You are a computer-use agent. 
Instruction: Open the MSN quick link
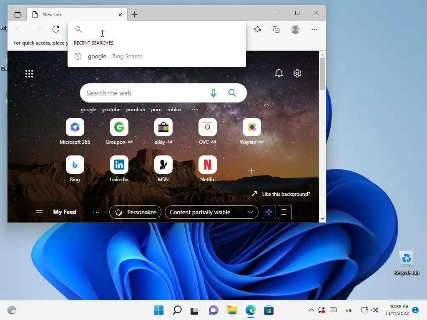point(163,169)
